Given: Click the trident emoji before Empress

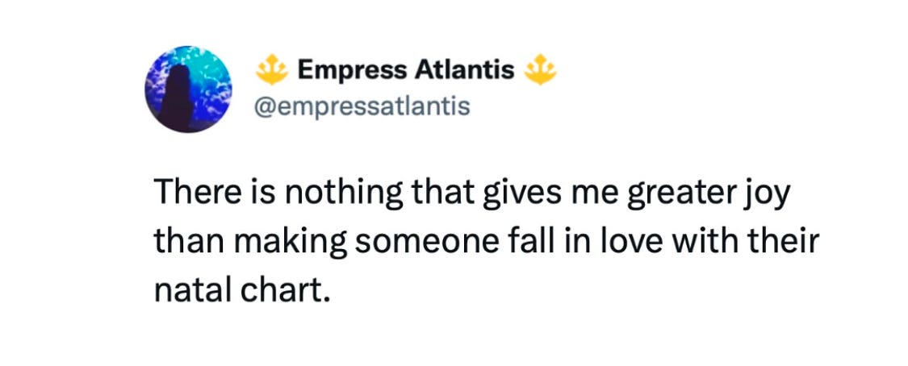Looking at the screenshot, I should pyautogui.click(x=271, y=71).
